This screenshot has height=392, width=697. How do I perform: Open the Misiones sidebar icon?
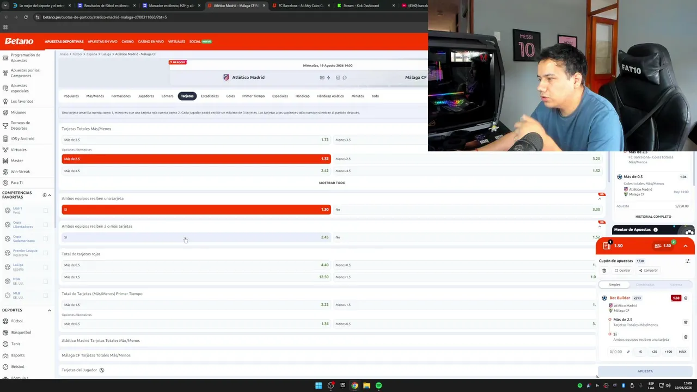5,112
